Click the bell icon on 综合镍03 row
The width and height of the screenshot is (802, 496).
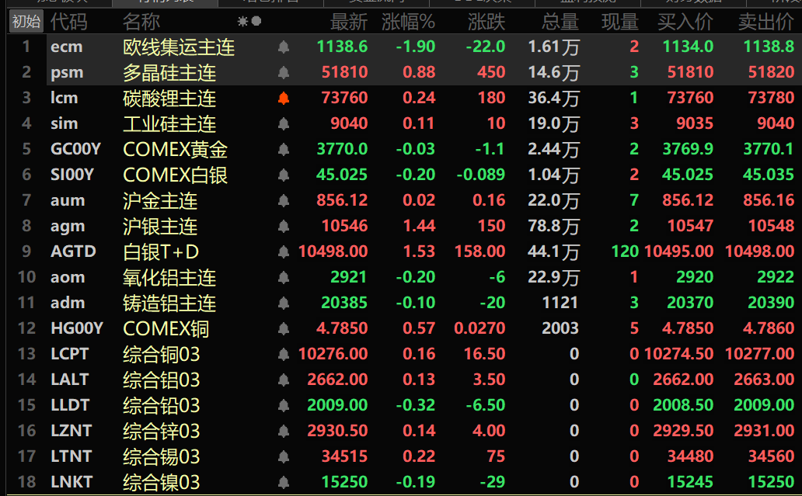coord(284,482)
